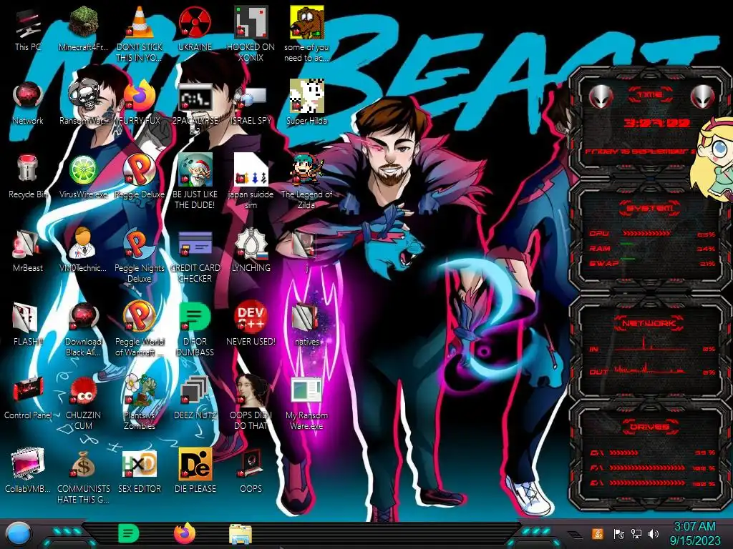
Task: Open the FLASH!! desktop icon
Action: (x=28, y=325)
